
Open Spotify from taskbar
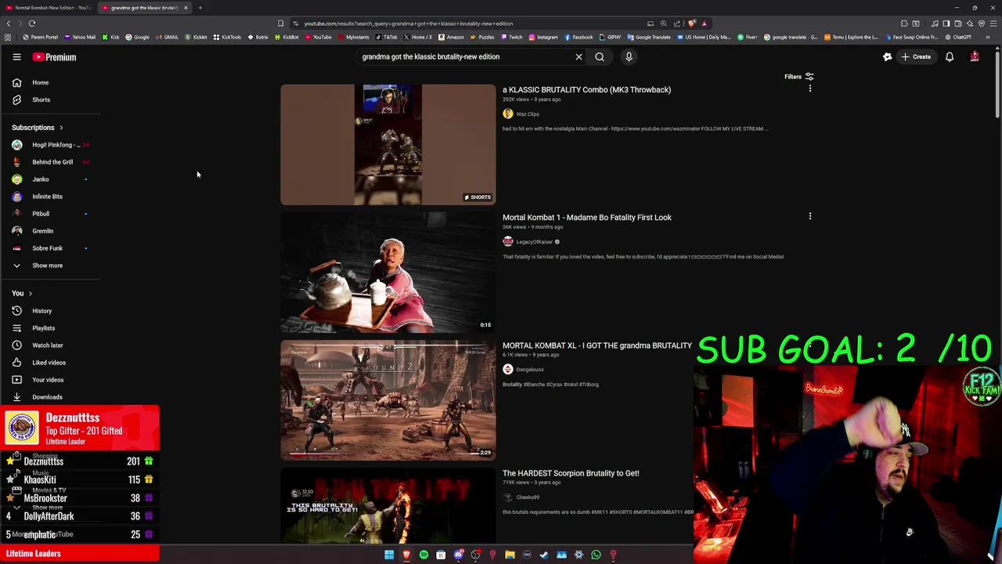point(424,555)
